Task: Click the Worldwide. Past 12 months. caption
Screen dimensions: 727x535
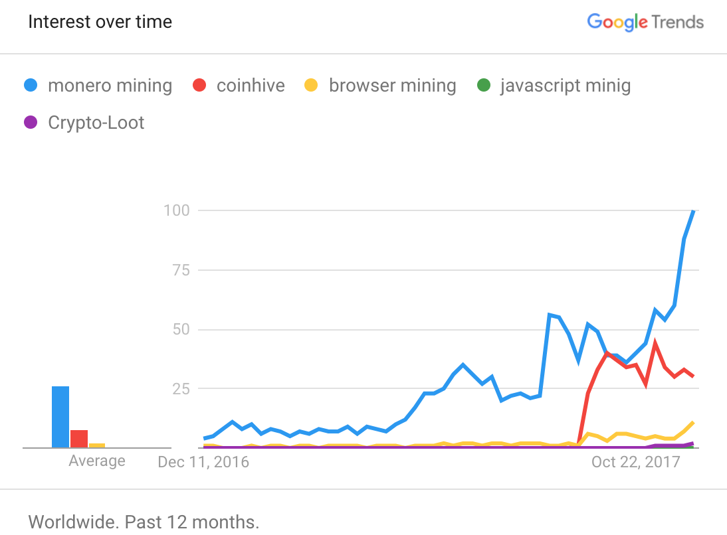Action: 144,522
